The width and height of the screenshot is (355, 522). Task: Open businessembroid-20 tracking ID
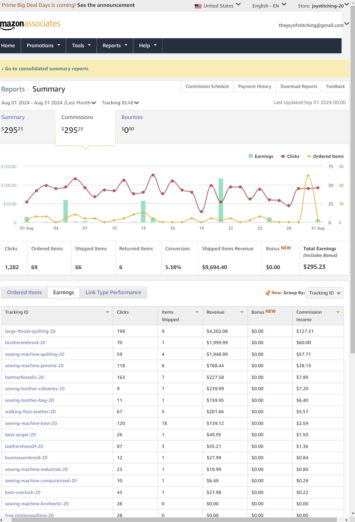click(26, 458)
